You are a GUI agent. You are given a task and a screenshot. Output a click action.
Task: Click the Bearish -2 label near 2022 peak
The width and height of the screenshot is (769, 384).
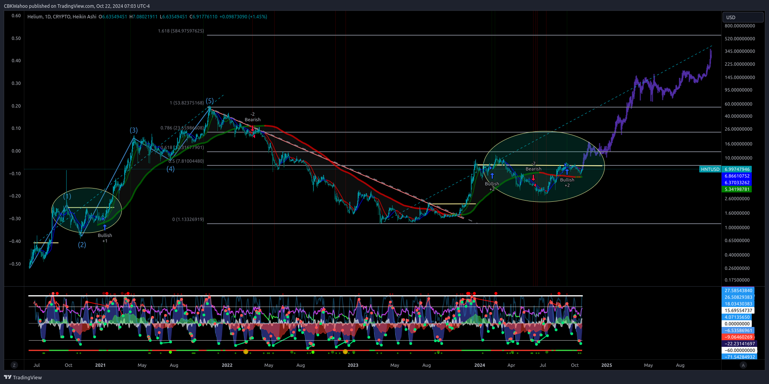(x=253, y=117)
